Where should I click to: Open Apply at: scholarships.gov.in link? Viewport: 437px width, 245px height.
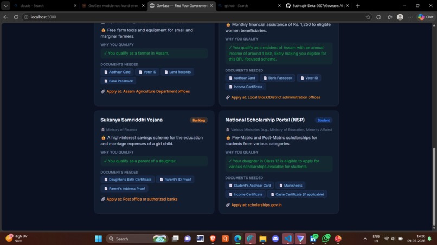pyautogui.click(x=256, y=204)
